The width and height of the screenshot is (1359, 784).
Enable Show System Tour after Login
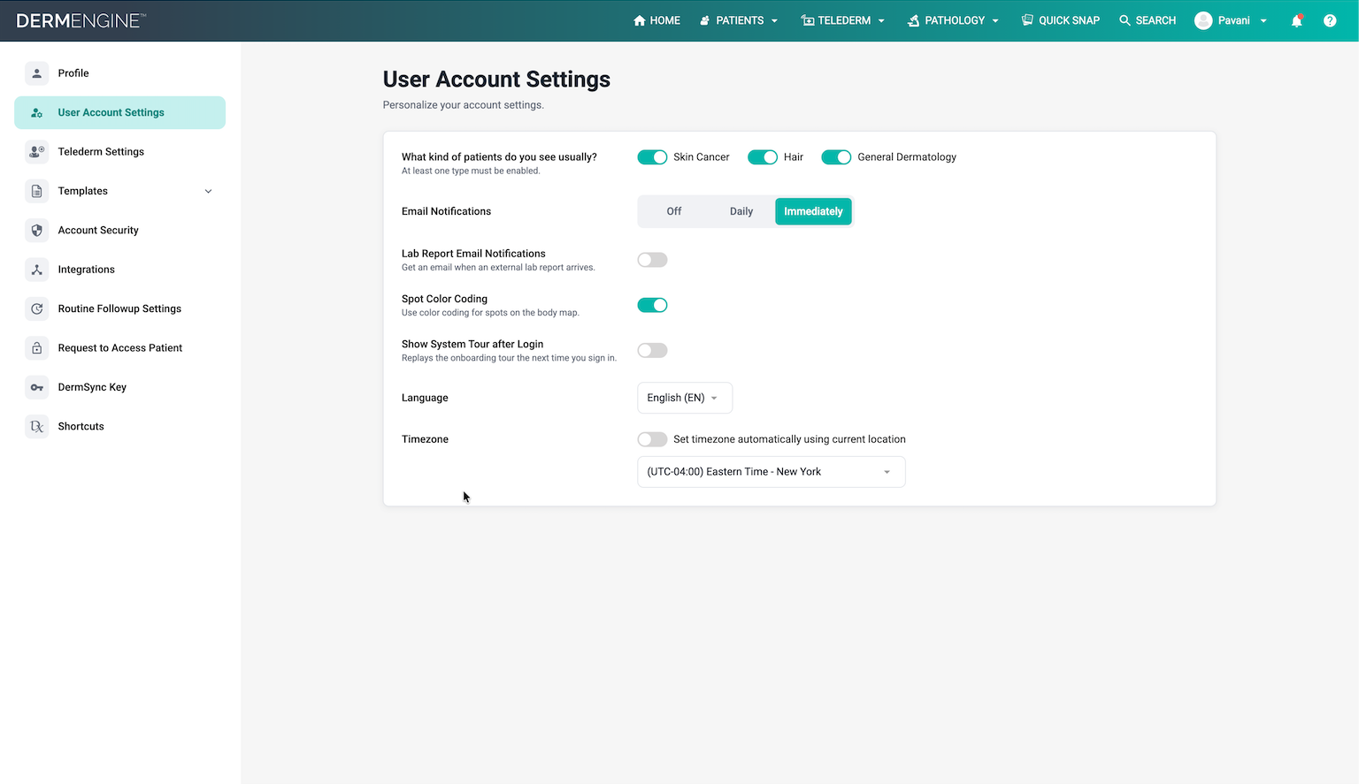coord(652,351)
